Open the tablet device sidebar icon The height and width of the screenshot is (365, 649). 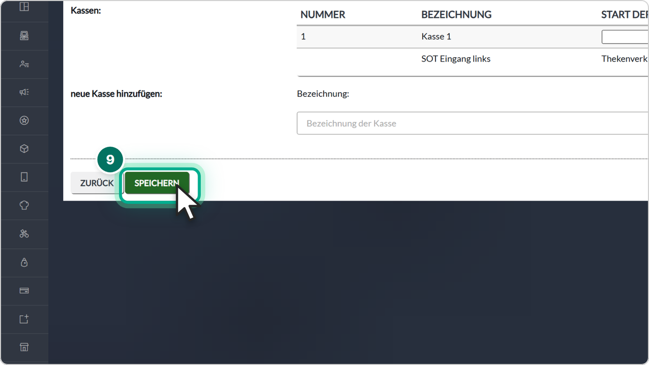point(24,177)
